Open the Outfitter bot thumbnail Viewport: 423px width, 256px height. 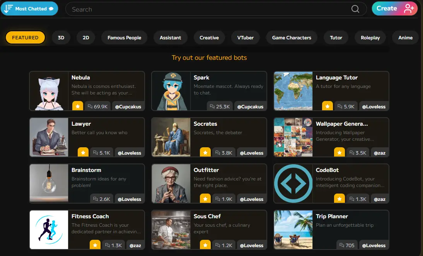(171, 184)
